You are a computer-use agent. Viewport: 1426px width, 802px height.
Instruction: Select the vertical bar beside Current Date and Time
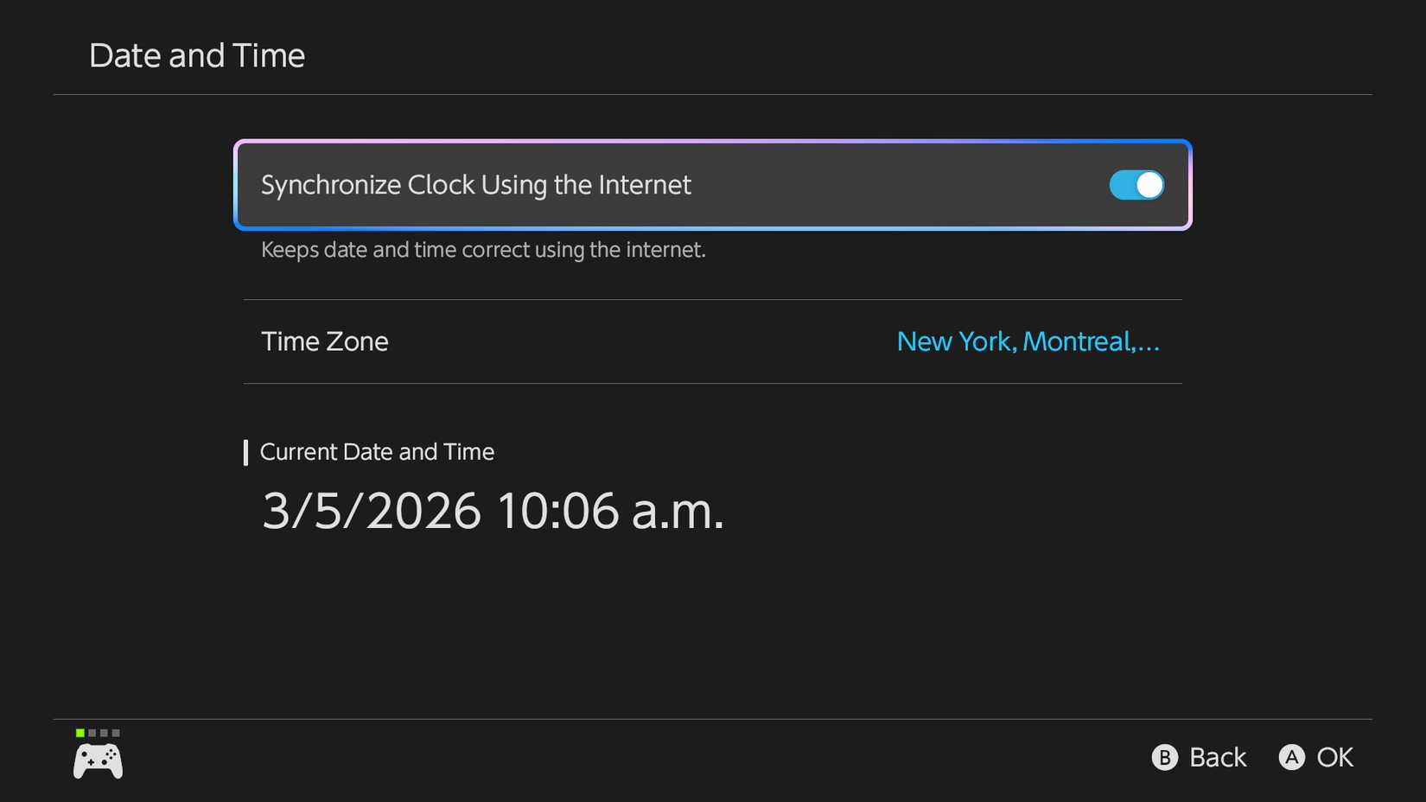coord(246,451)
